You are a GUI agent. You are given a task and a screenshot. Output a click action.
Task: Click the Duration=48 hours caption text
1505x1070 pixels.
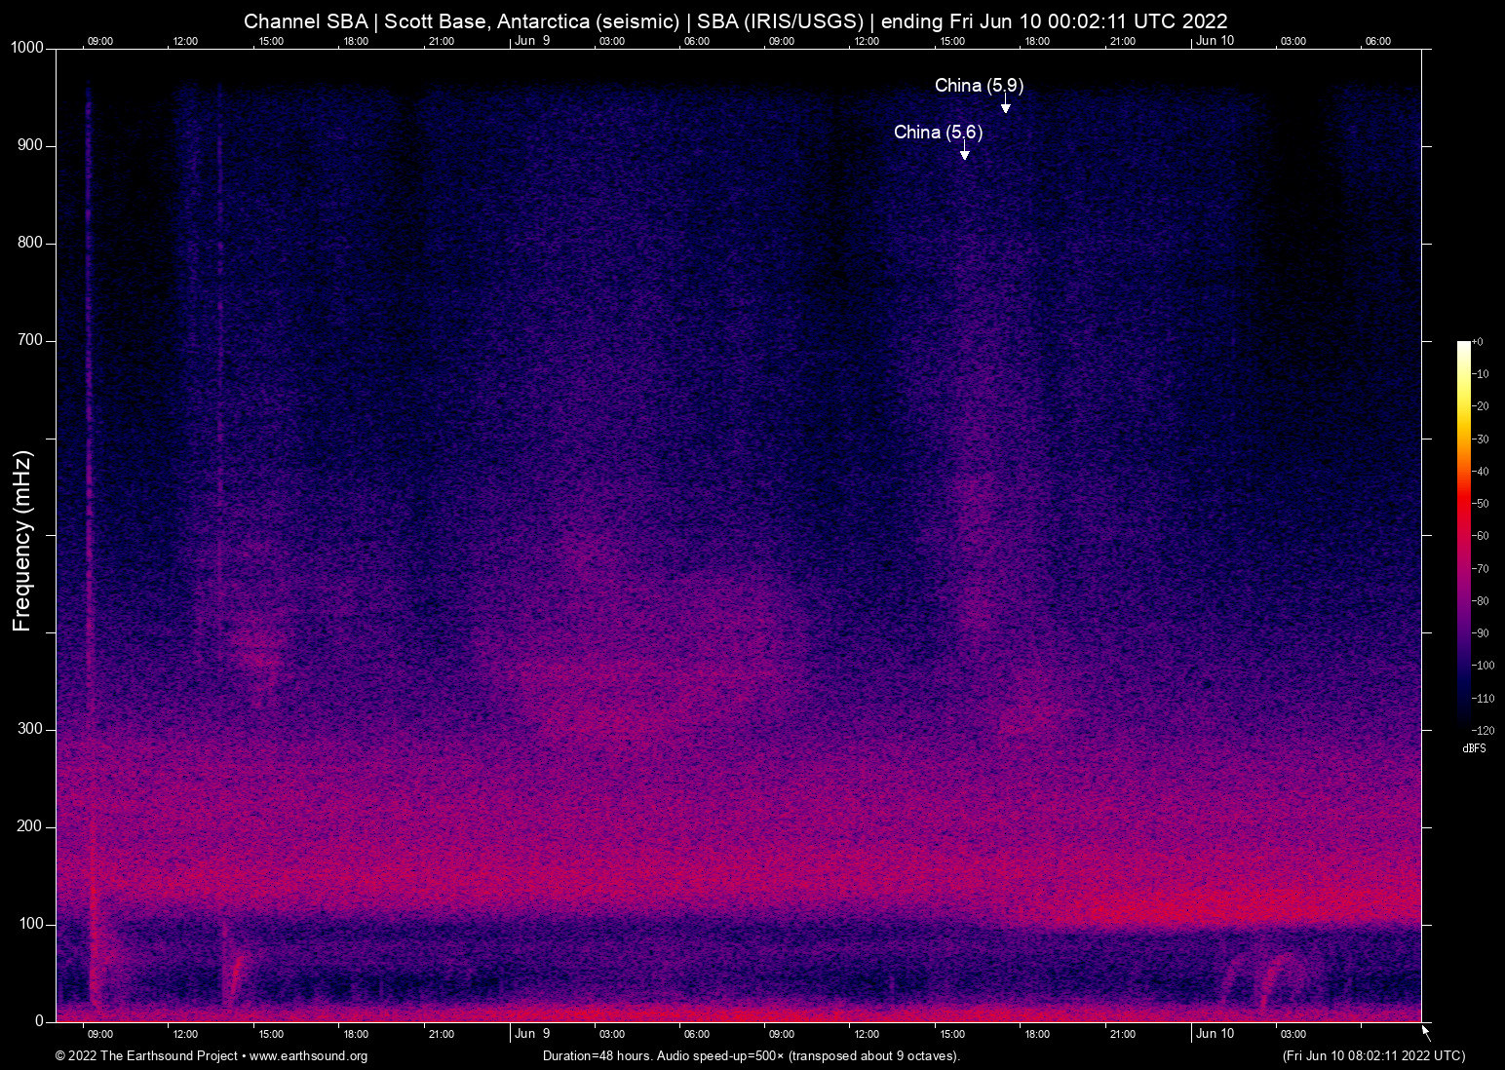tap(751, 1056)
